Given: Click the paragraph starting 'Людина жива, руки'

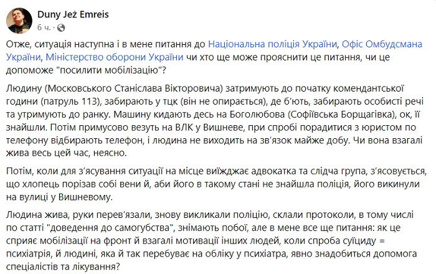Looking at the screenshot, I should 211,240.
